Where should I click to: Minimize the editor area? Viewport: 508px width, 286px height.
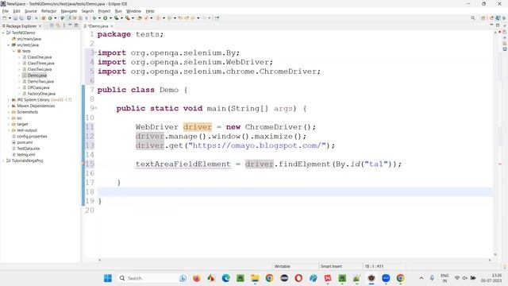click(x=491, y=25)
